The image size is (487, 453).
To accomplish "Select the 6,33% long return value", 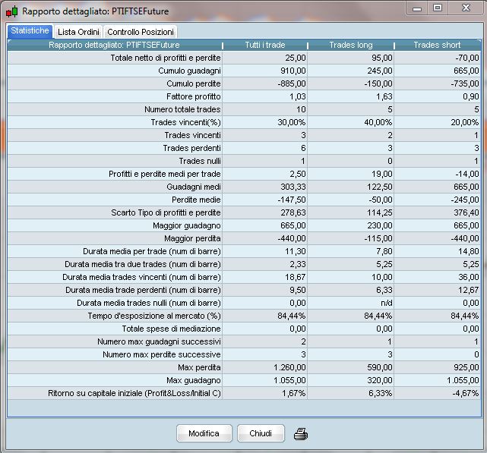I will click(380, 393).
